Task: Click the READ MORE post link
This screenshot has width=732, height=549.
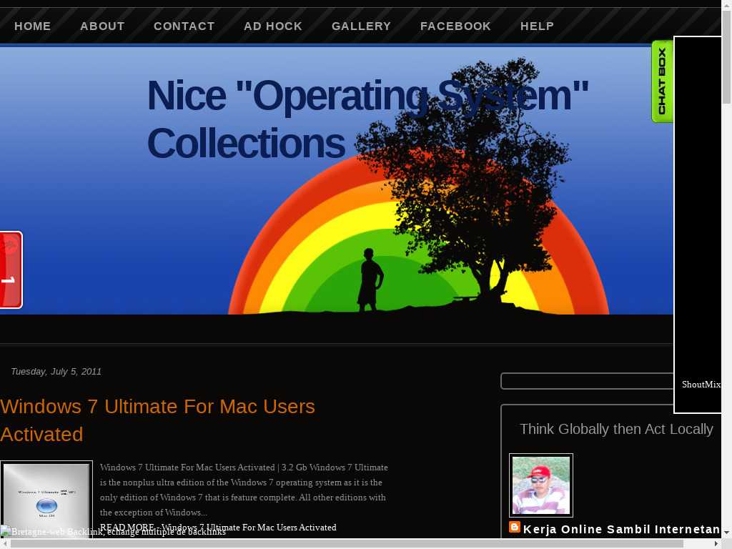Action: (x=218, y=527)
